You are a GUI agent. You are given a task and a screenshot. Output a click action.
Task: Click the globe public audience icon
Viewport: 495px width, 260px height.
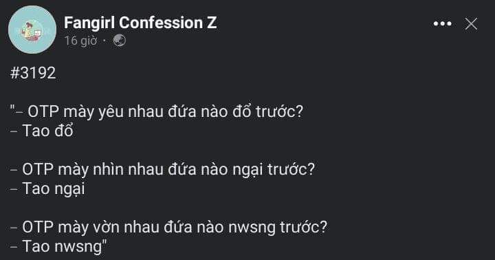120,41
